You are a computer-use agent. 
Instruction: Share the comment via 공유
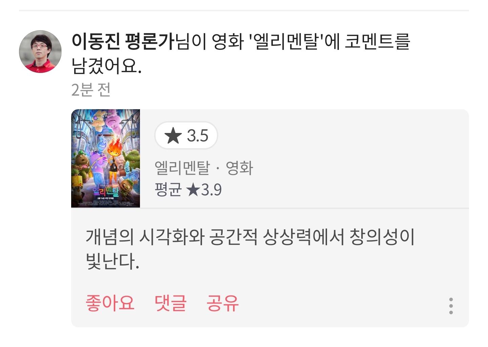[x=223, y=303]
